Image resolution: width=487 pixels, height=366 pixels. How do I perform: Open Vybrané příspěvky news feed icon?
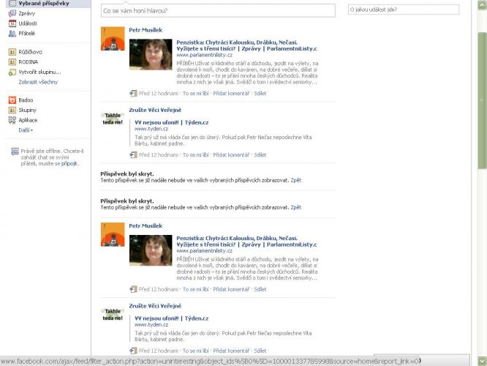(12, 4)
